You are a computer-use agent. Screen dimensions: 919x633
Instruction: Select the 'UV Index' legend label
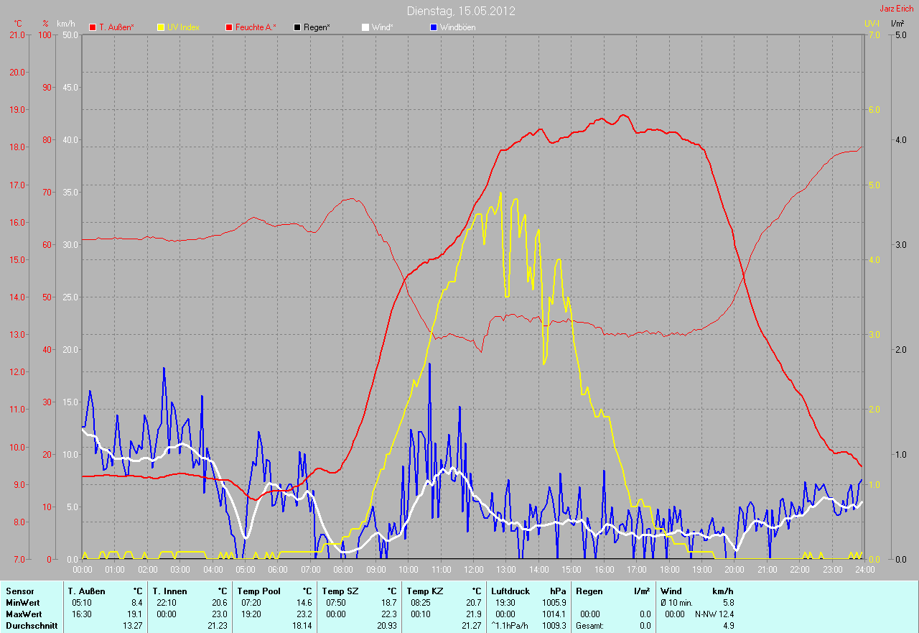(183, 27)
